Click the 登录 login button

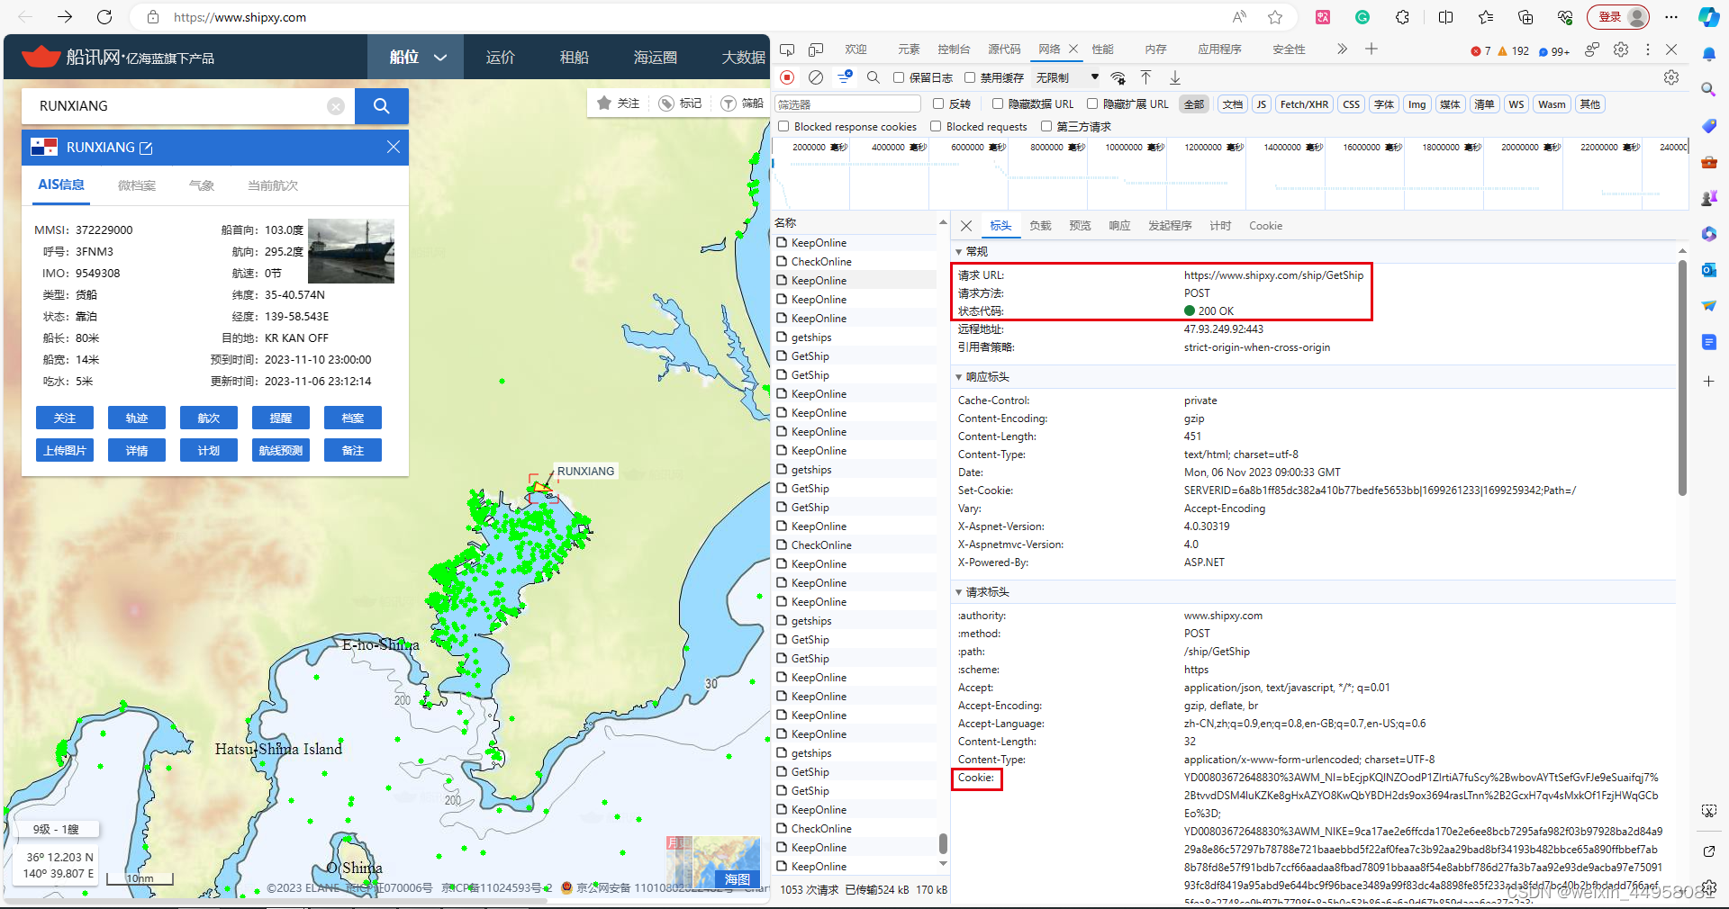point(1618,17)
